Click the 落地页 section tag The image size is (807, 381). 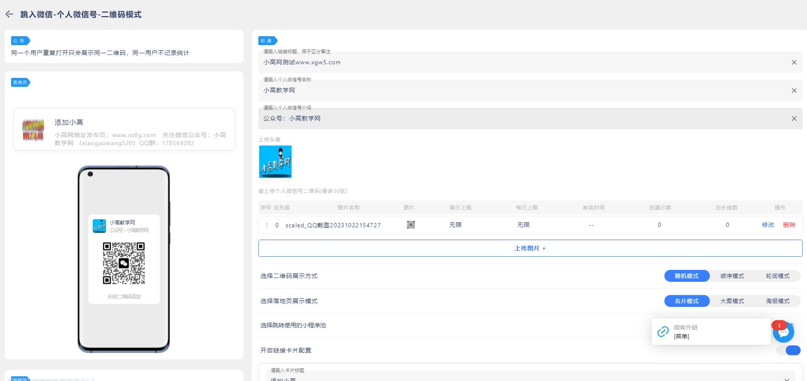pos(20,83)
